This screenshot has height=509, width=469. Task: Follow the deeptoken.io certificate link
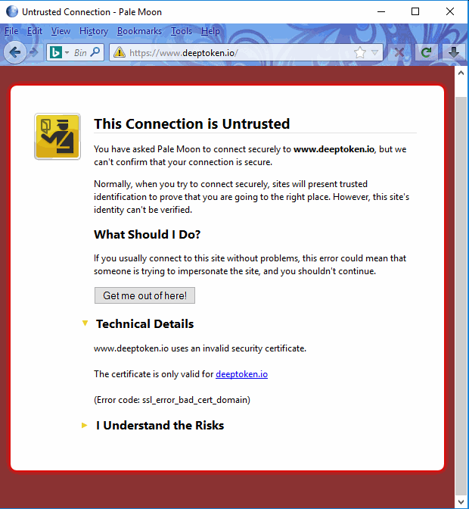pos(241,373)
